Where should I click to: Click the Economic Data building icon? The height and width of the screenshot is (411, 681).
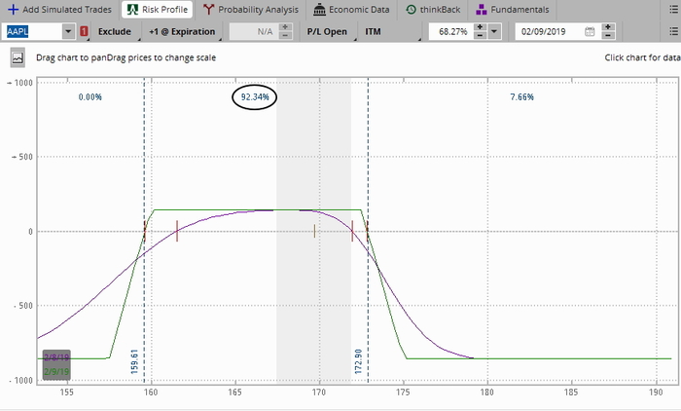pyautogui.click(x=320, y=10)
